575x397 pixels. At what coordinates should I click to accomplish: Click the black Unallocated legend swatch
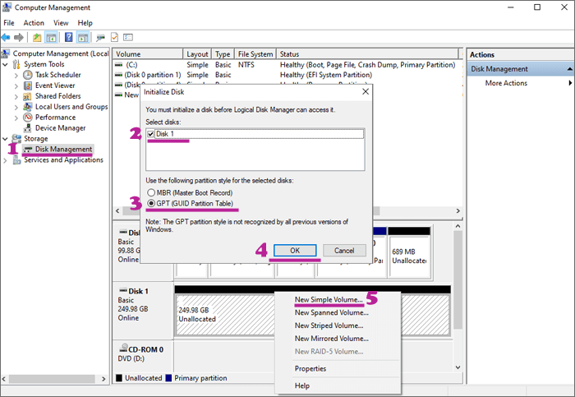119,378
